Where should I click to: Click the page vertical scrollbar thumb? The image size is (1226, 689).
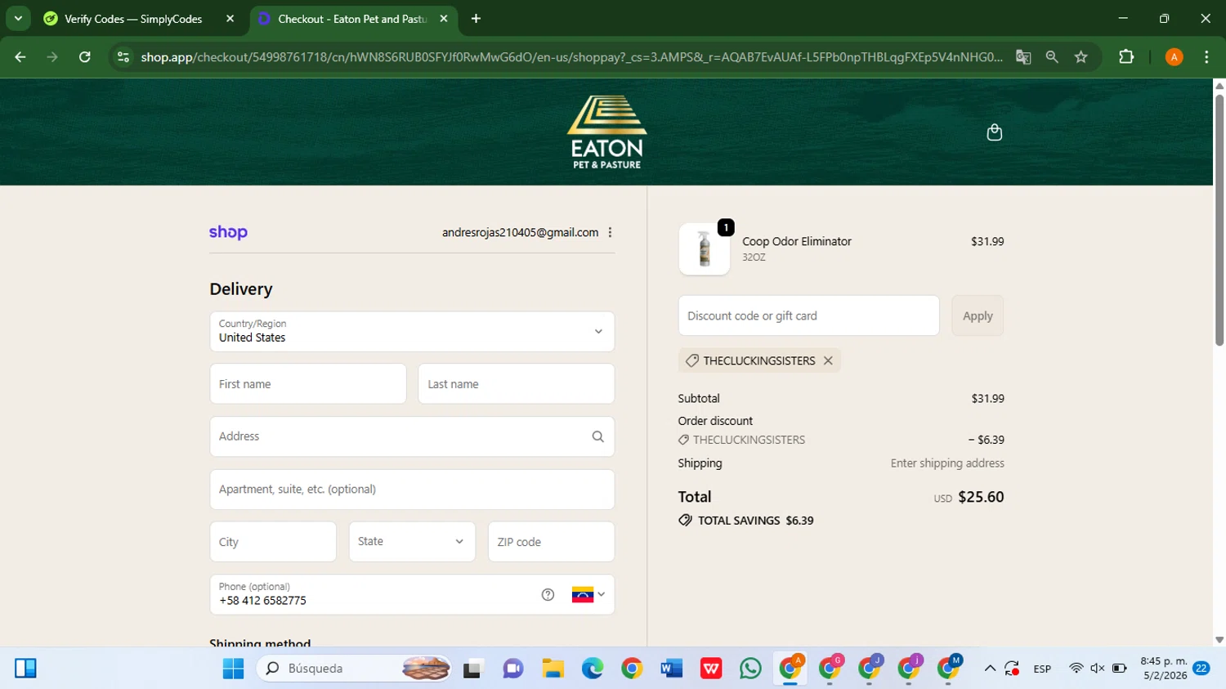(x=1219, y=221)
